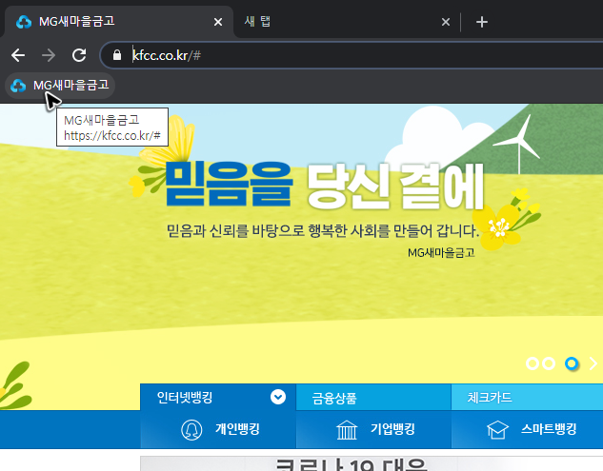Switch to the 새 탭 tab

346,22
